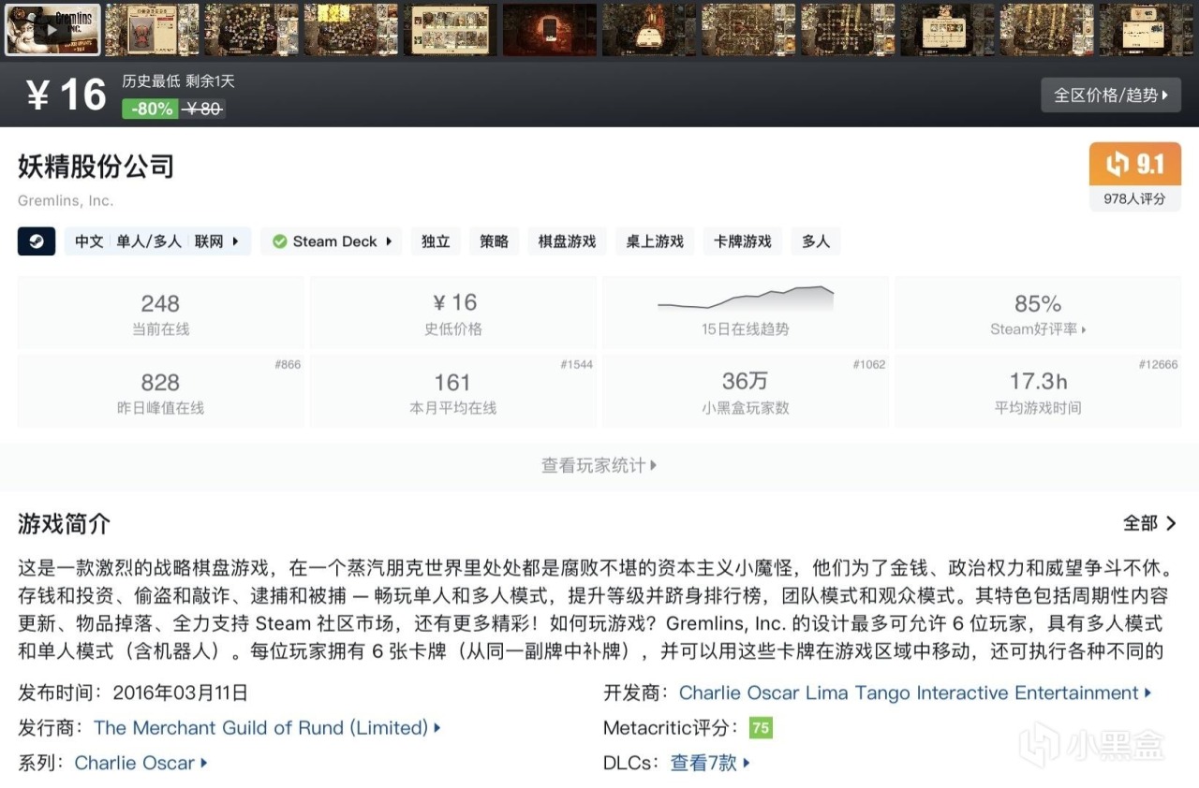Open the Charlie Oscar series link
Viewport: 1199px width, 788px height.
point(141,763)
